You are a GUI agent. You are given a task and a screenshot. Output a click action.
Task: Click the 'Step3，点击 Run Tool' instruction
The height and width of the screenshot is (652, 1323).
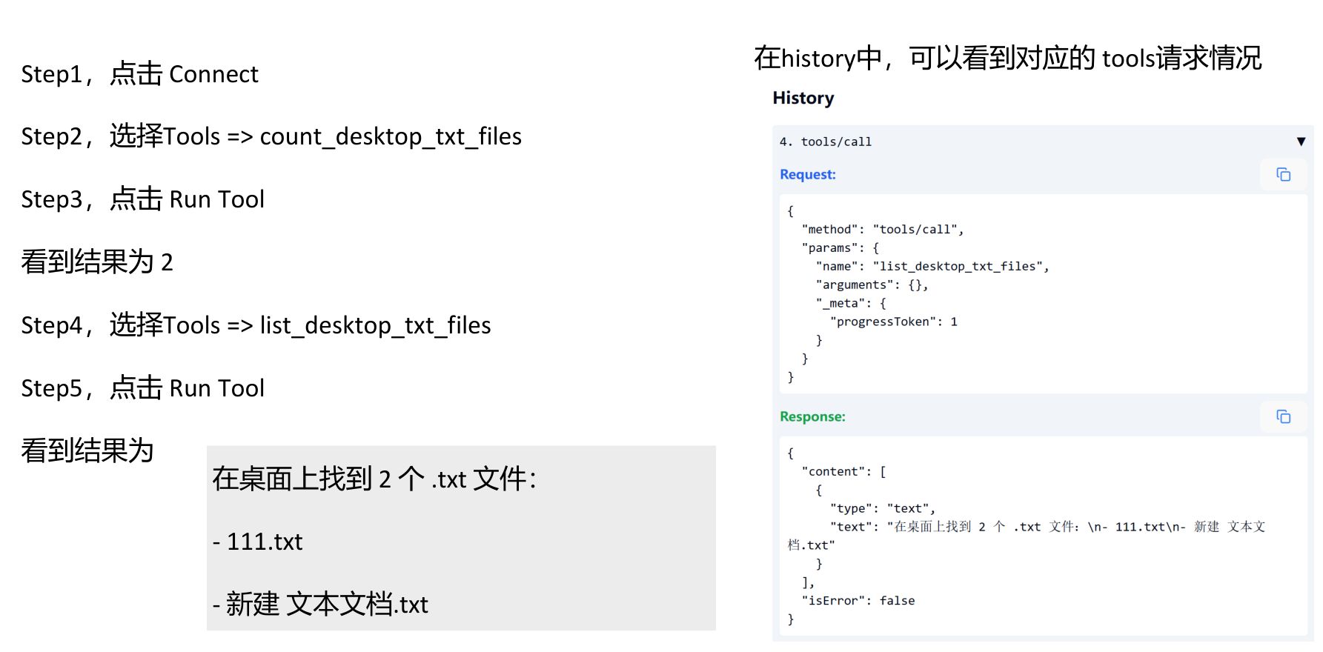(142, 199)
